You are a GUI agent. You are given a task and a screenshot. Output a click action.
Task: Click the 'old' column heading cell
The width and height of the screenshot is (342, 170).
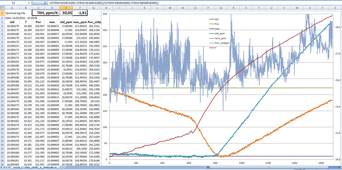[12, 22]
